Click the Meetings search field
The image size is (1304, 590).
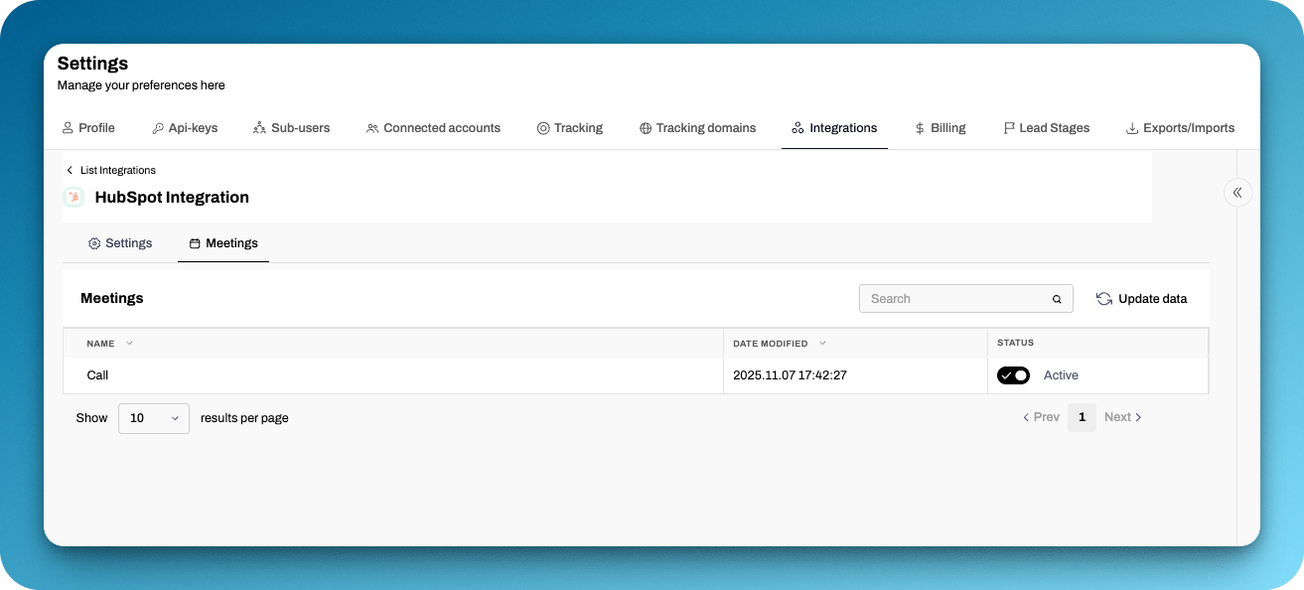click(953, 299)
